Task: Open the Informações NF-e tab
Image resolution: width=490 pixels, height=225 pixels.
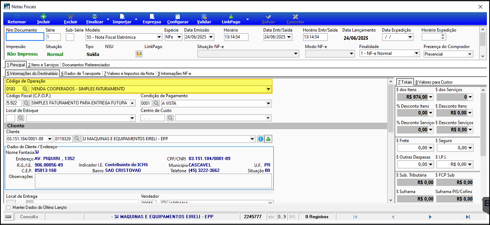Action: tap(174, 73)
